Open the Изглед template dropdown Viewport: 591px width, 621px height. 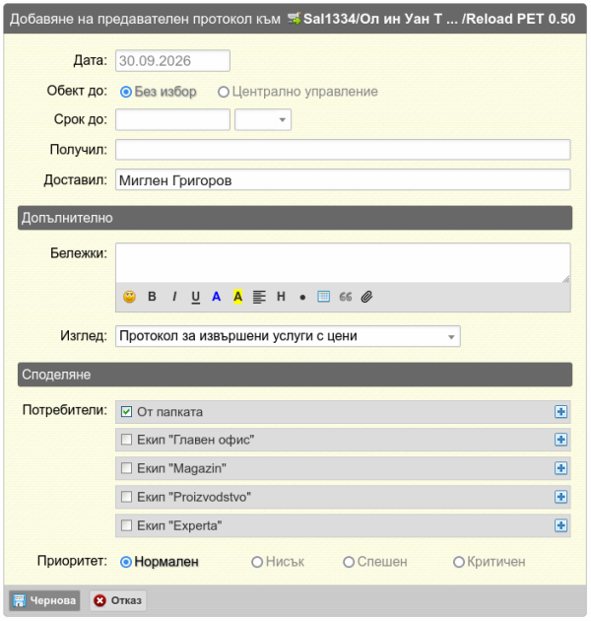[x=288, y=336]
